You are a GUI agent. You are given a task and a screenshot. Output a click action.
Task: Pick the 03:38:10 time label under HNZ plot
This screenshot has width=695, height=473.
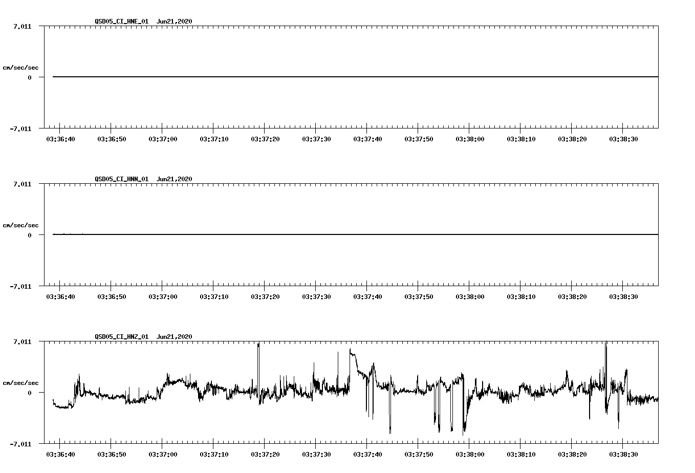[x=521, y=454]
